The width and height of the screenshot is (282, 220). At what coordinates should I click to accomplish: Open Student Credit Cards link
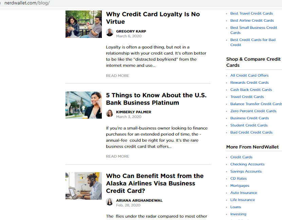point(249,125)
